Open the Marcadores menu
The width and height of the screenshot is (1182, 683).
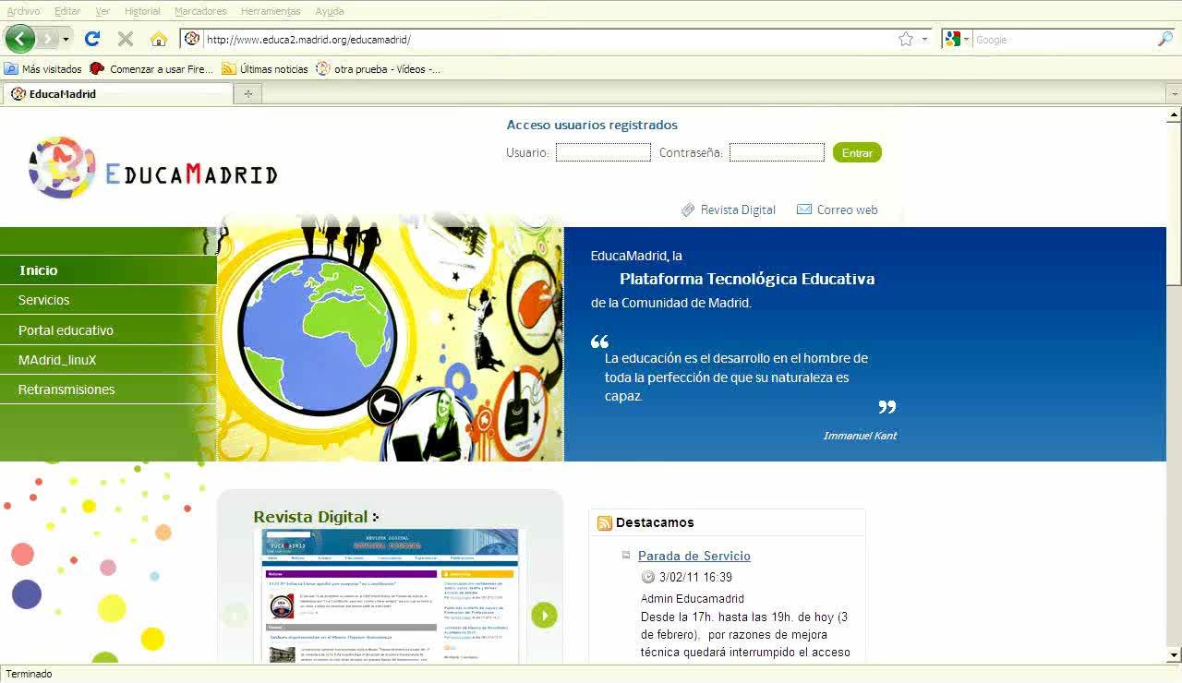200,11
